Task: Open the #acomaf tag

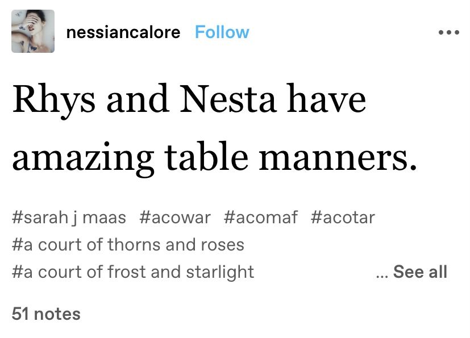Action: [260, 217]
